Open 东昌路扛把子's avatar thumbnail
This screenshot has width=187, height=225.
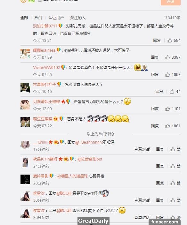25,88
